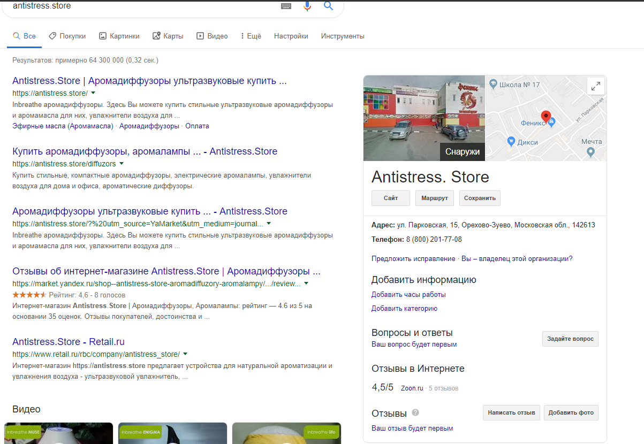This screenshot has width=644, height=444.
Task: Open sitelink Оплата
Action: click(x=197, y=126)
